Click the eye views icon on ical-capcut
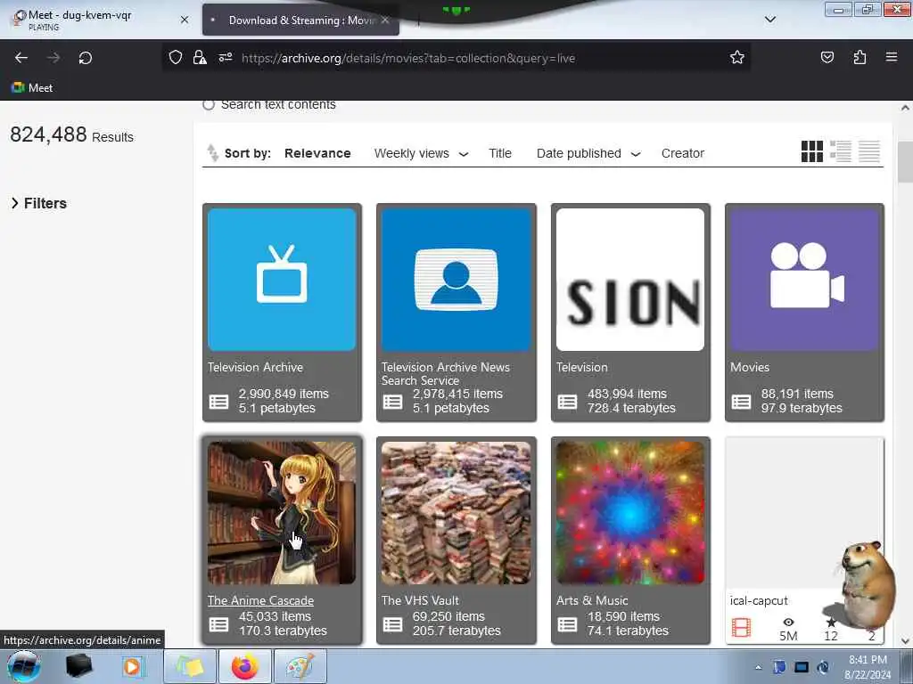Image resolution: width=913 pixels, height=684 pixels. pyautogui.click(x=788, y=623)
